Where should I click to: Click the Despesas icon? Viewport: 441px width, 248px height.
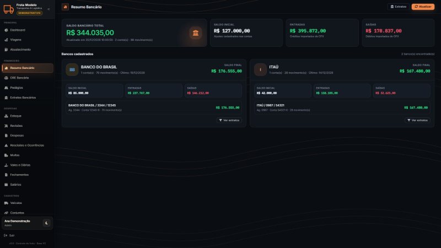(x=6, y=136)
